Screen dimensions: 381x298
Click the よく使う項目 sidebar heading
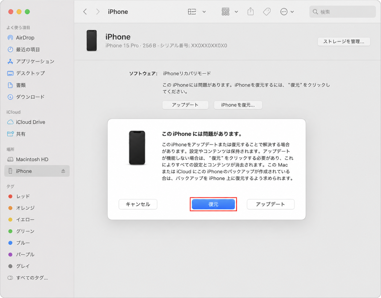(18, 27)
